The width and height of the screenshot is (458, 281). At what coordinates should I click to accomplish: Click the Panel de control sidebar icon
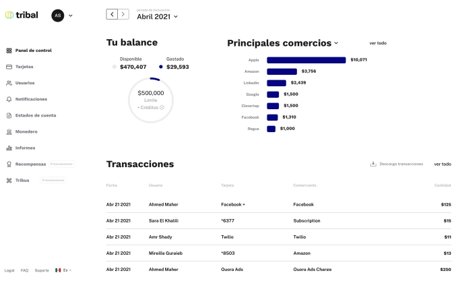coord(9,51)
